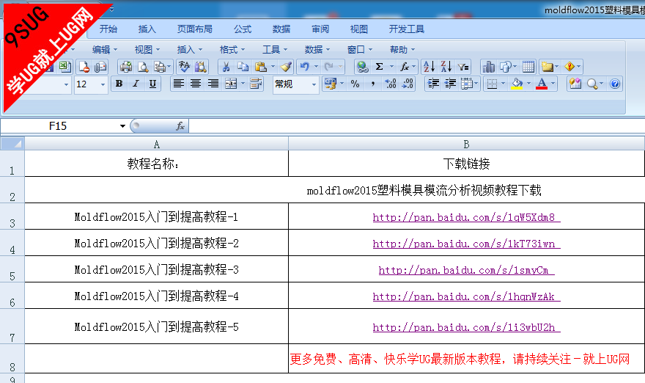Open the 1smyCm baidu pan link

tap(466, 270)
